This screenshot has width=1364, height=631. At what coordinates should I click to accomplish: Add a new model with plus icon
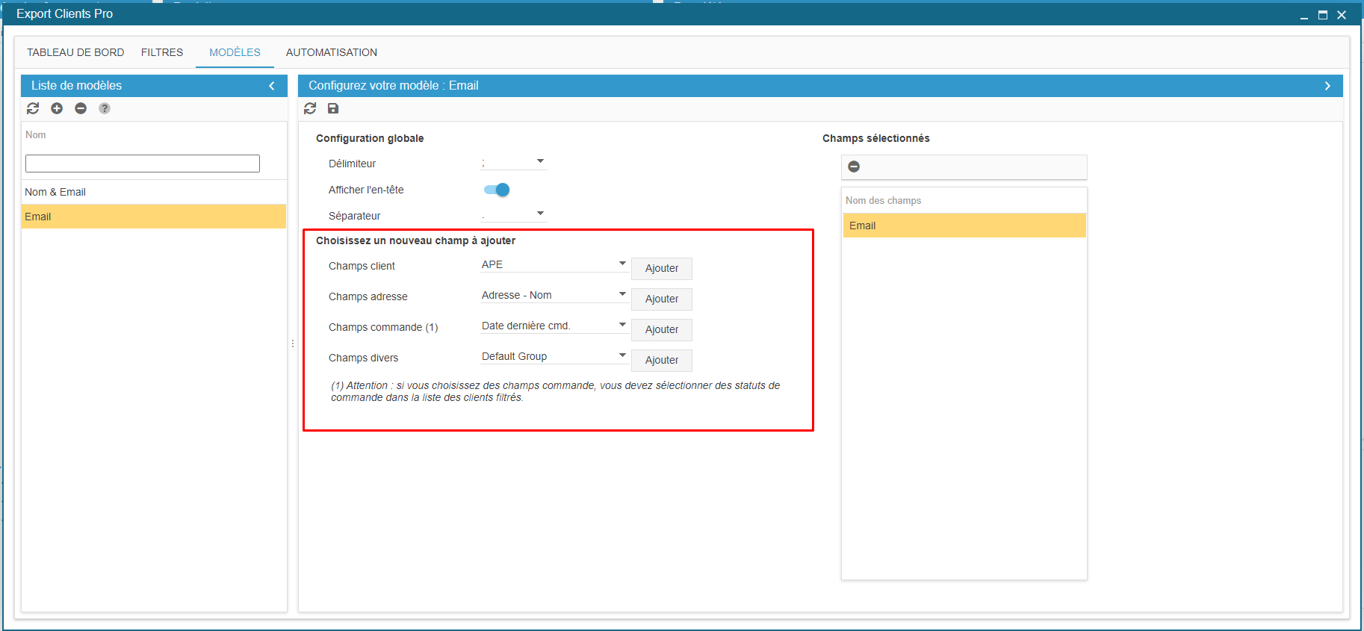pos(57,108)
